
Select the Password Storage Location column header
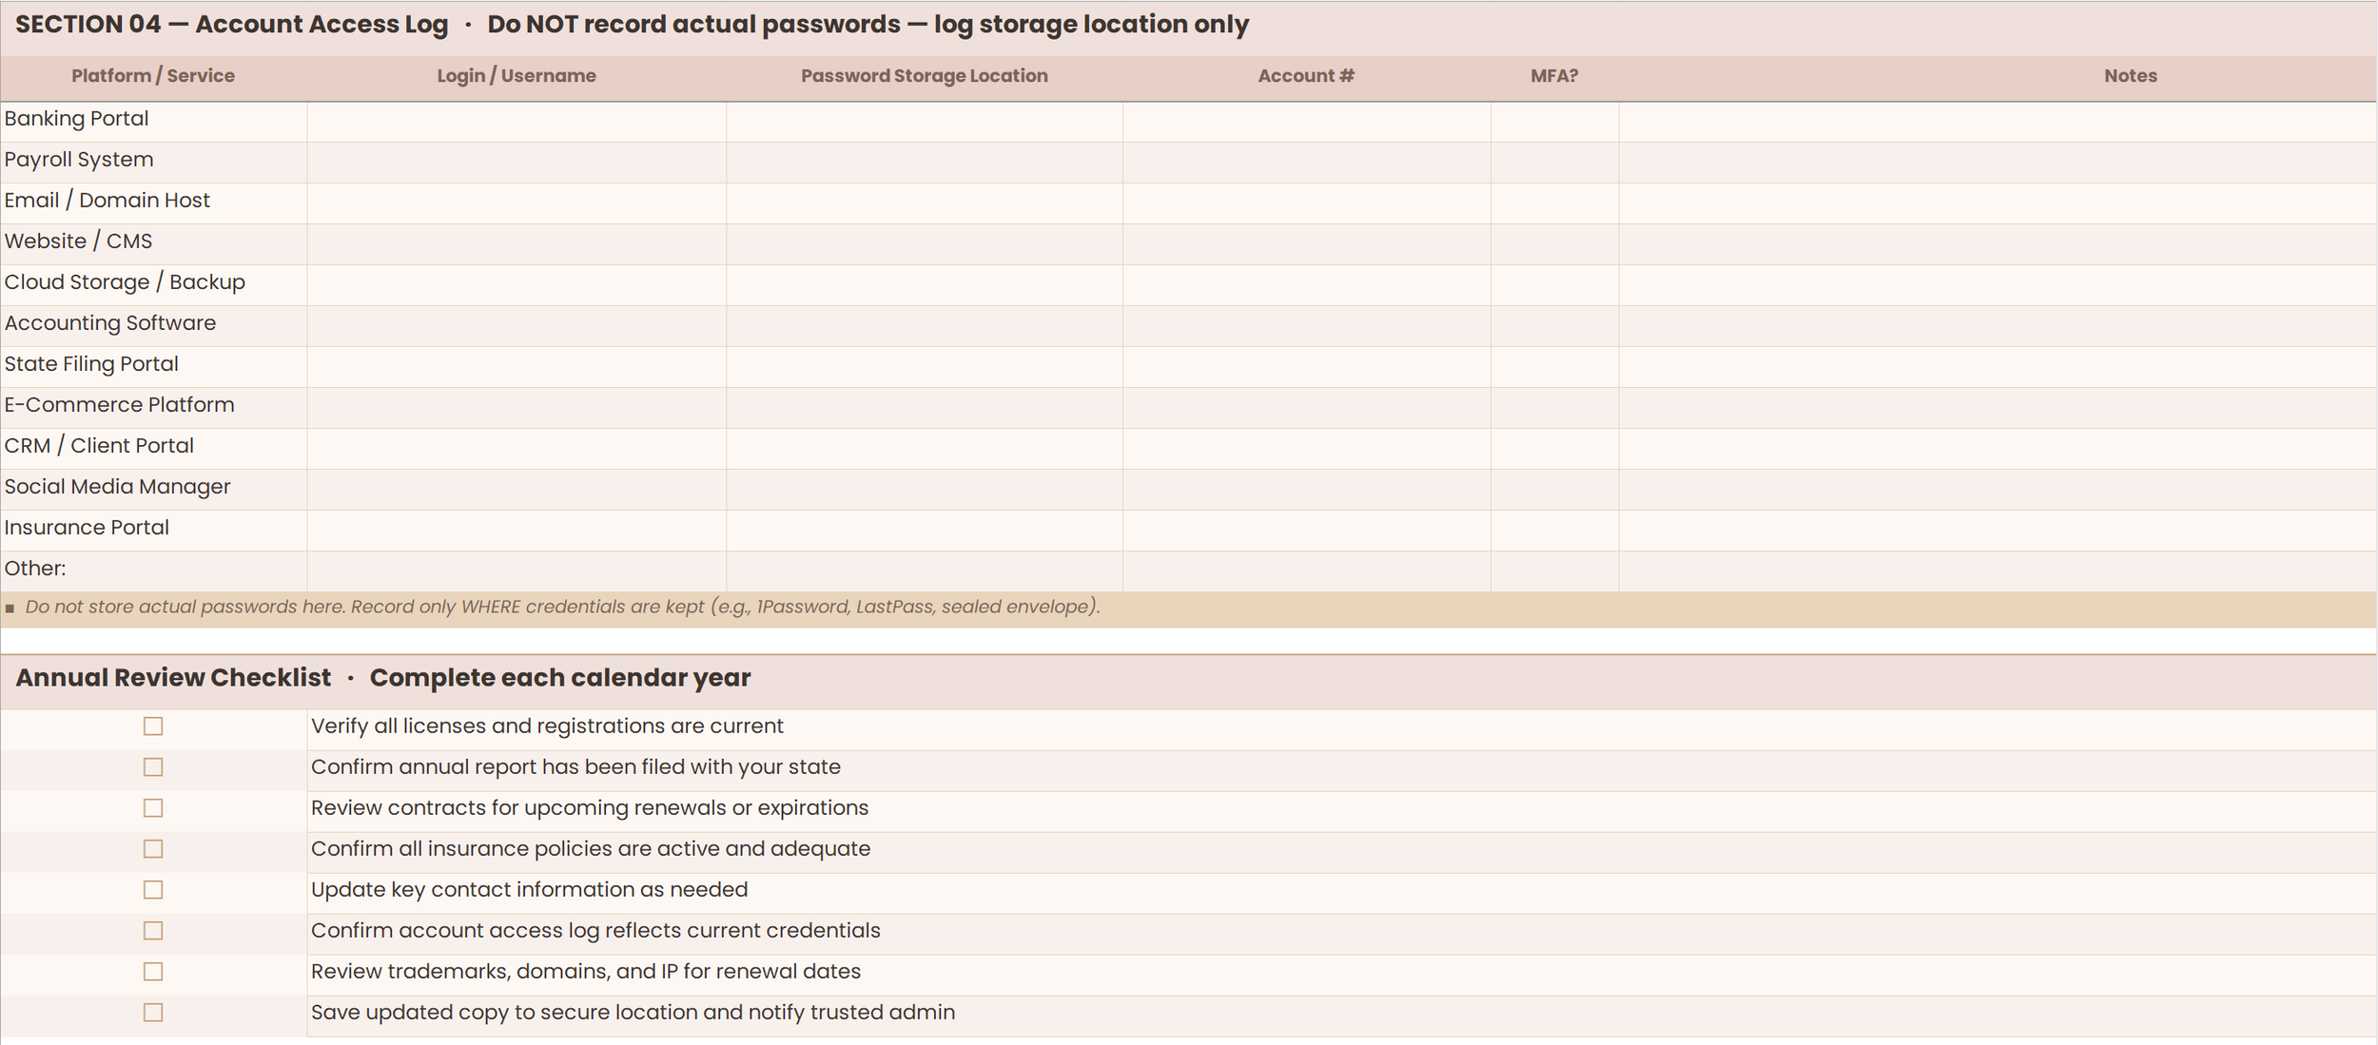[x=924, y=75]
